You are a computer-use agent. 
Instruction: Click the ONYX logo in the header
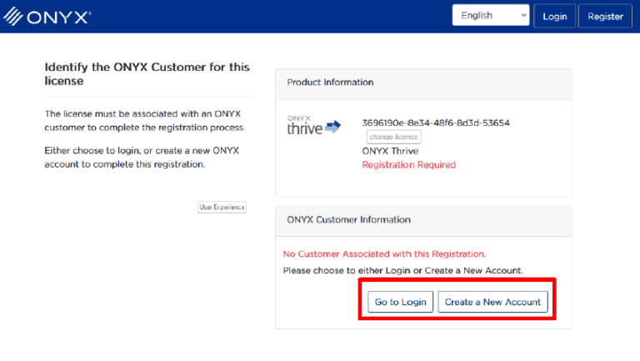click(48, 17)
